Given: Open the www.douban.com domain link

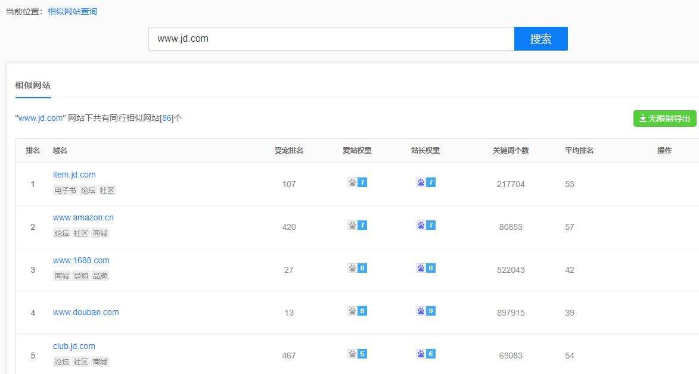Looking at the screenshot, I should 86,313.
